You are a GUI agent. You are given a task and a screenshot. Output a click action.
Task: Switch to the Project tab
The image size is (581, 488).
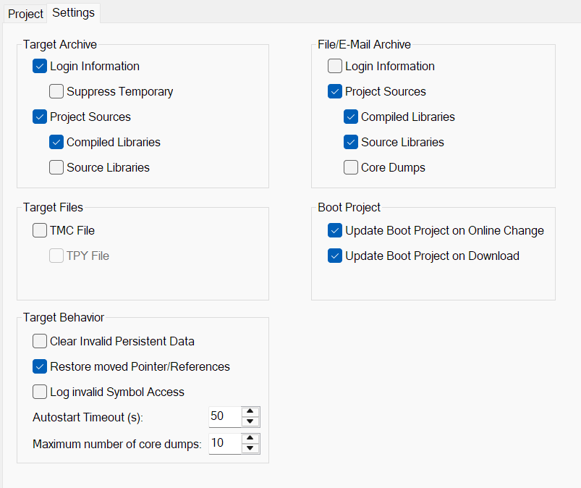point(25,14)
